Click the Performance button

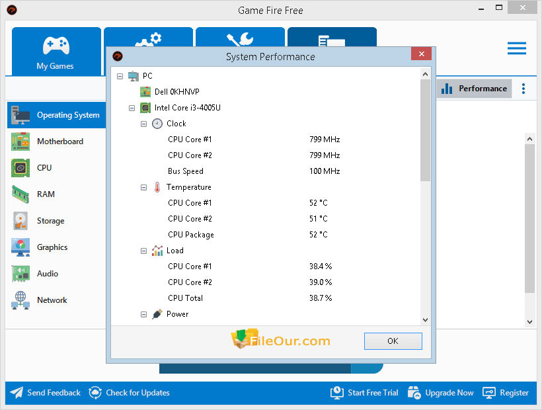[x=474, y=89]
